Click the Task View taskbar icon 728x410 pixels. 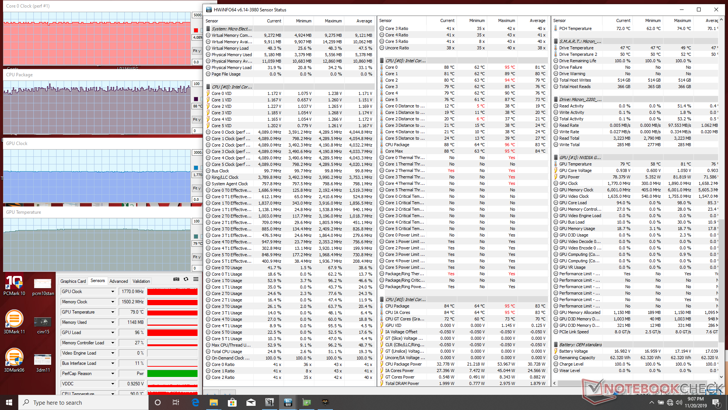[176, 402]
